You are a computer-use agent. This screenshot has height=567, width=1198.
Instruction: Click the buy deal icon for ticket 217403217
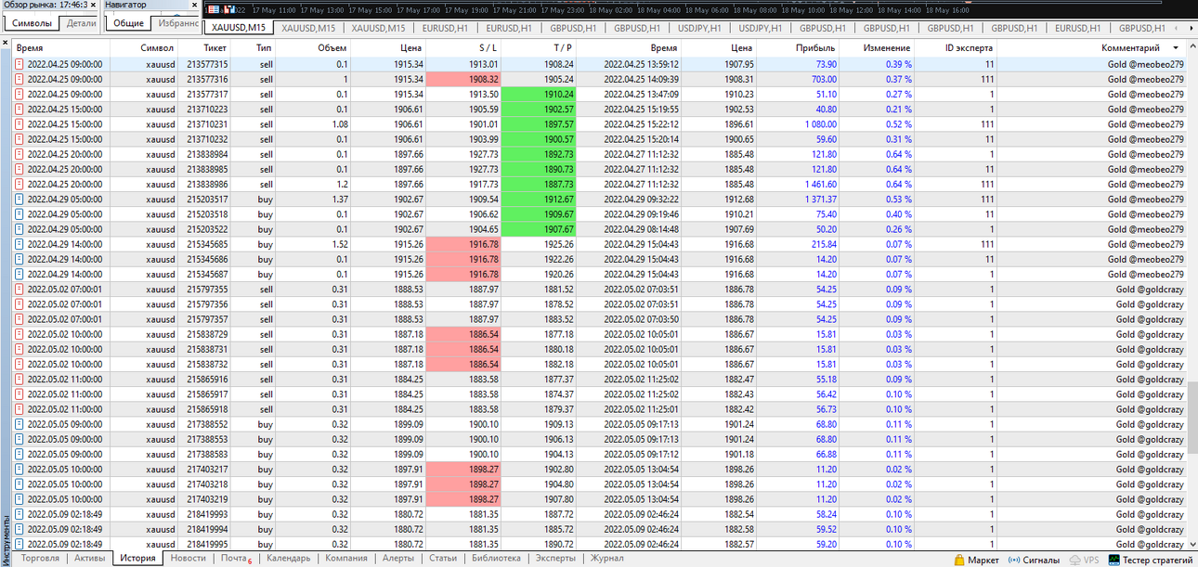[x=20, y=470]
